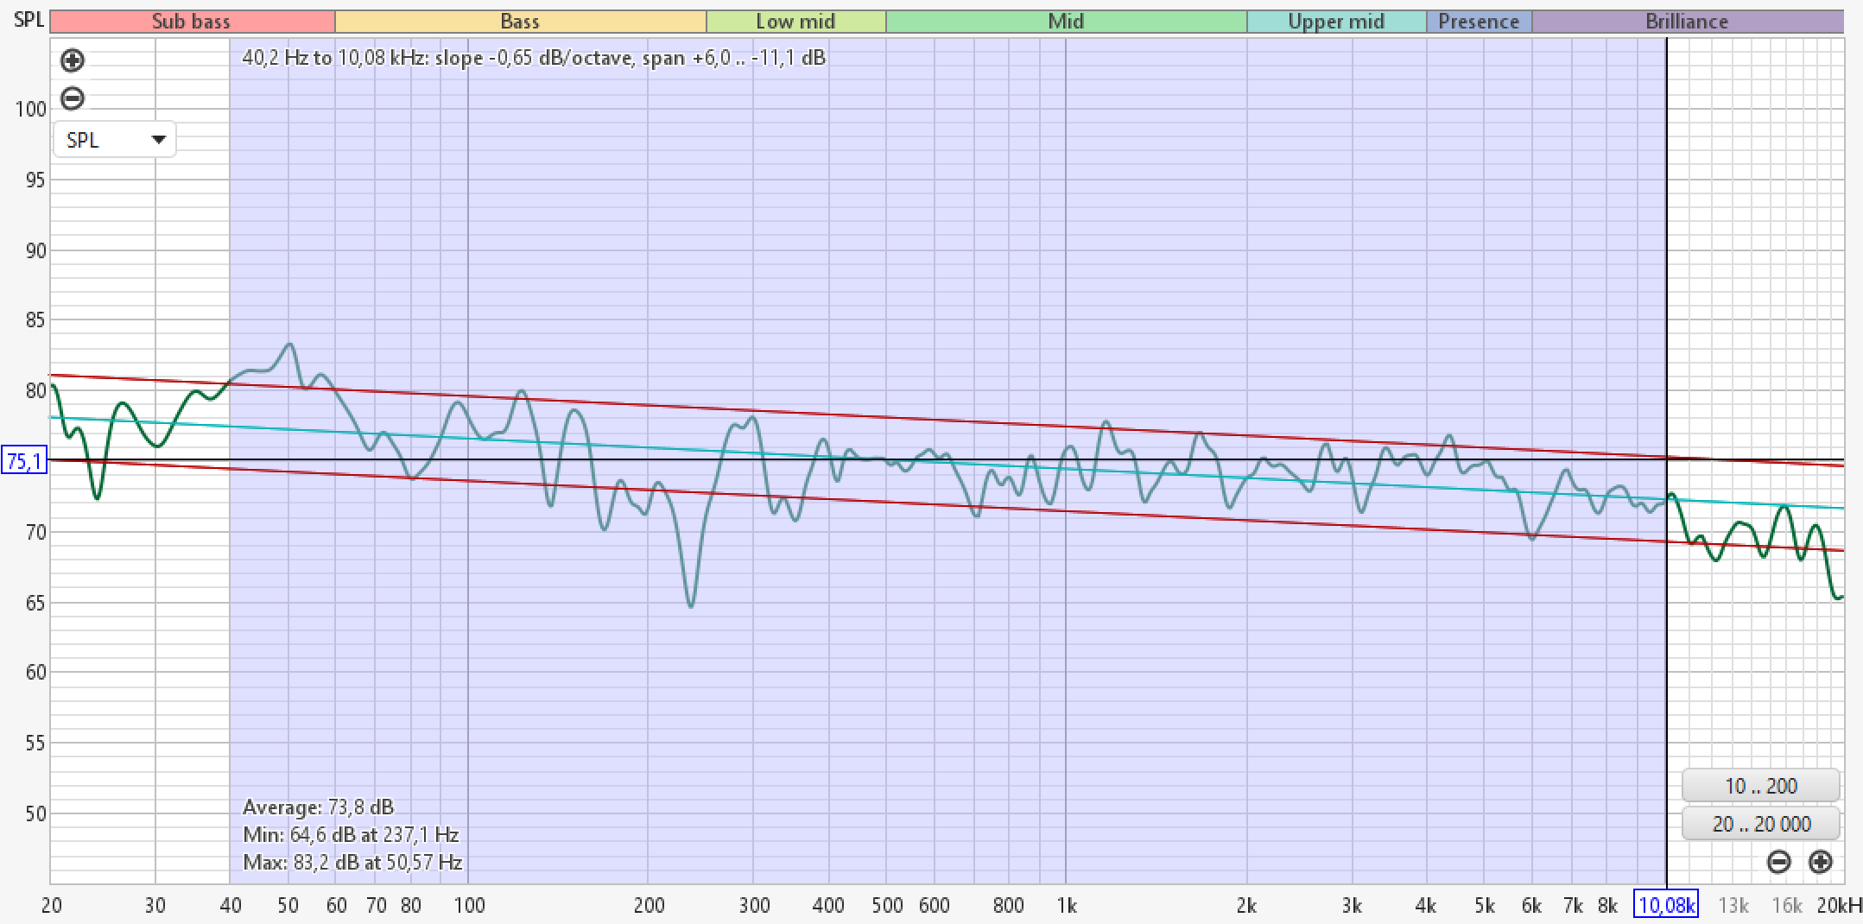Open the SPL axis type dropdown
This screenshot has width=1863, height=924.
coord(115,140)
